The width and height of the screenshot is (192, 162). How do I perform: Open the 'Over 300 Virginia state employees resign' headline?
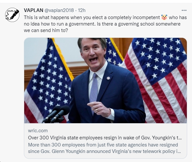pos(105,138)
